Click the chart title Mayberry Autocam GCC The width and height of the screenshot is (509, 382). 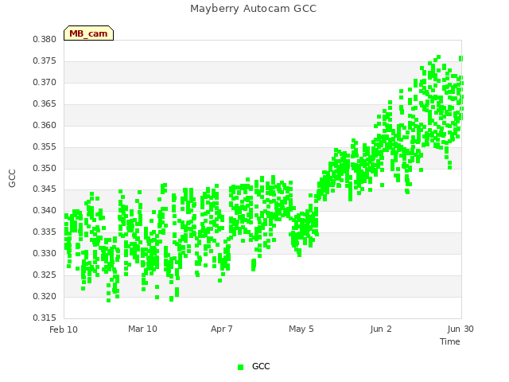click(x=253, y=9)
